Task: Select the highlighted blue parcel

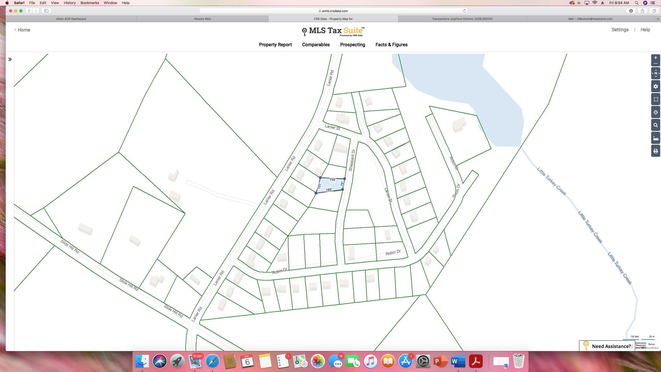Action: pyautogui.click(x=330, y=185)
